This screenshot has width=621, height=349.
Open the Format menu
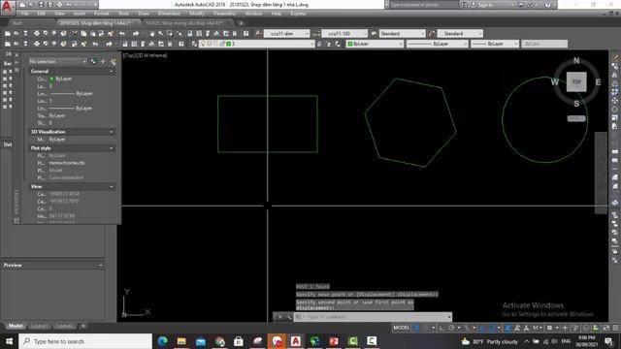coord(101,14)
